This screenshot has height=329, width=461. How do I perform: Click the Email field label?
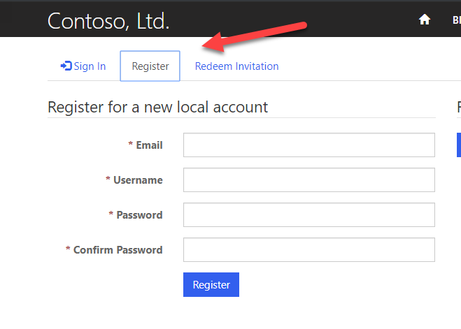point(149,145)
